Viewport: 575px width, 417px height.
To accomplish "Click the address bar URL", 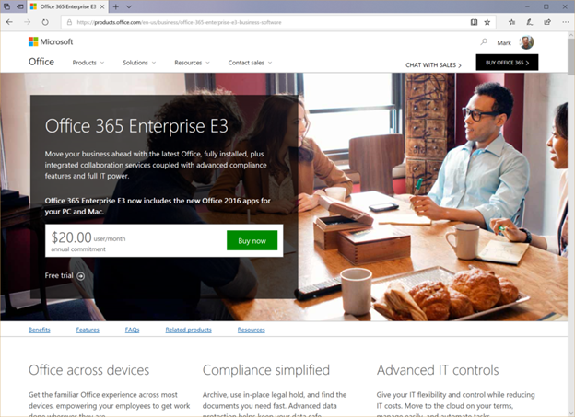I will pos(179,22).
